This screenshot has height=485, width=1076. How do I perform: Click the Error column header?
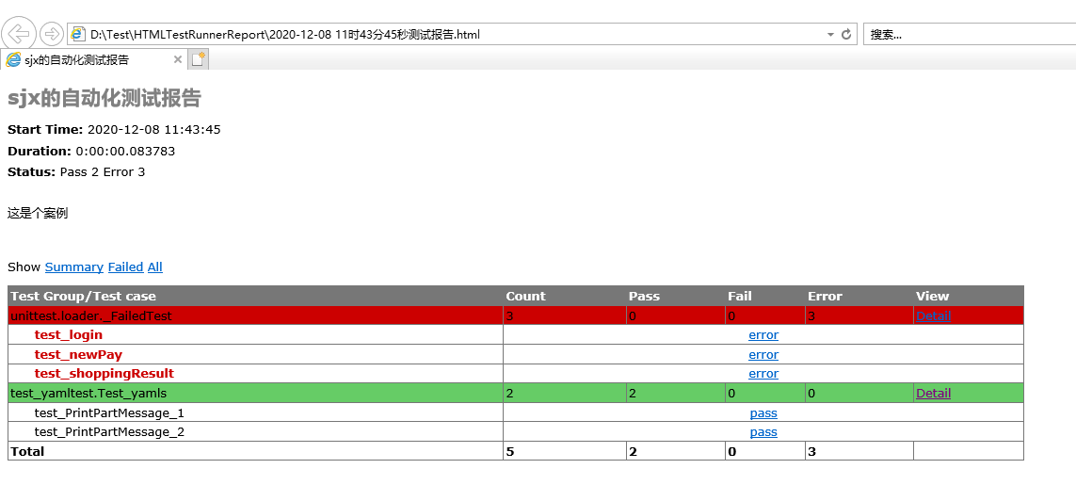825,296
